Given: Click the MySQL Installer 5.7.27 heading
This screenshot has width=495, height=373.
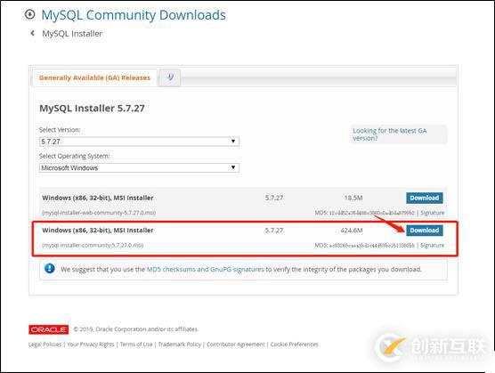Looking at the screenshot, I should point(92,109).
